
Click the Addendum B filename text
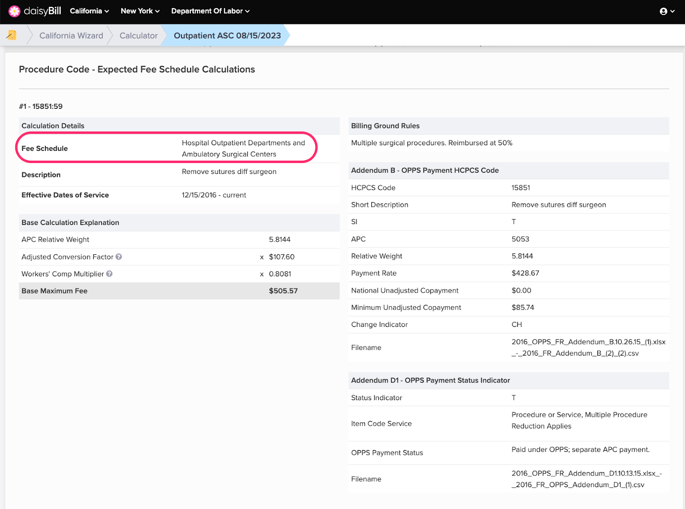point(588,347)
